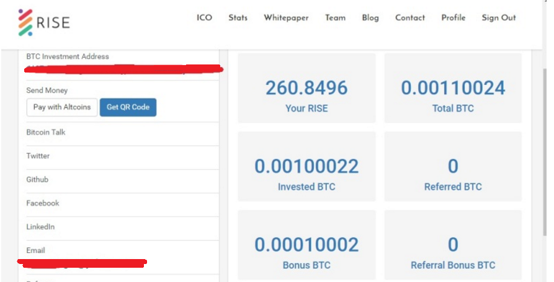Click the Your RISE label
The width and height of the screenshot is (554, 282).
pyautogui.click(x=306, y=108)
